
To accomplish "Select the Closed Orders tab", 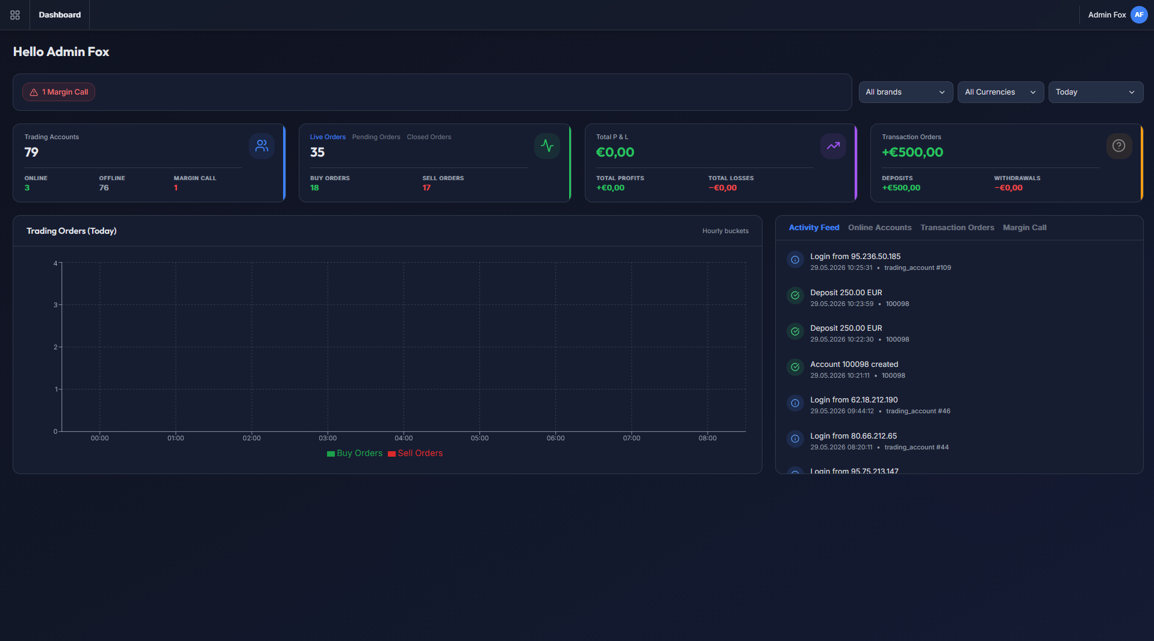I will click(x=429, y=137).
